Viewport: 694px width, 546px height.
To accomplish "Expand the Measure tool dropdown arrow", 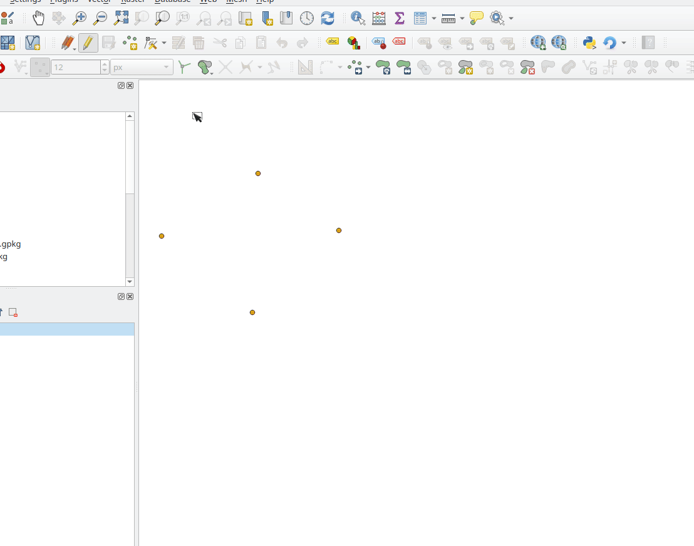I will click(x=462, y=18).
